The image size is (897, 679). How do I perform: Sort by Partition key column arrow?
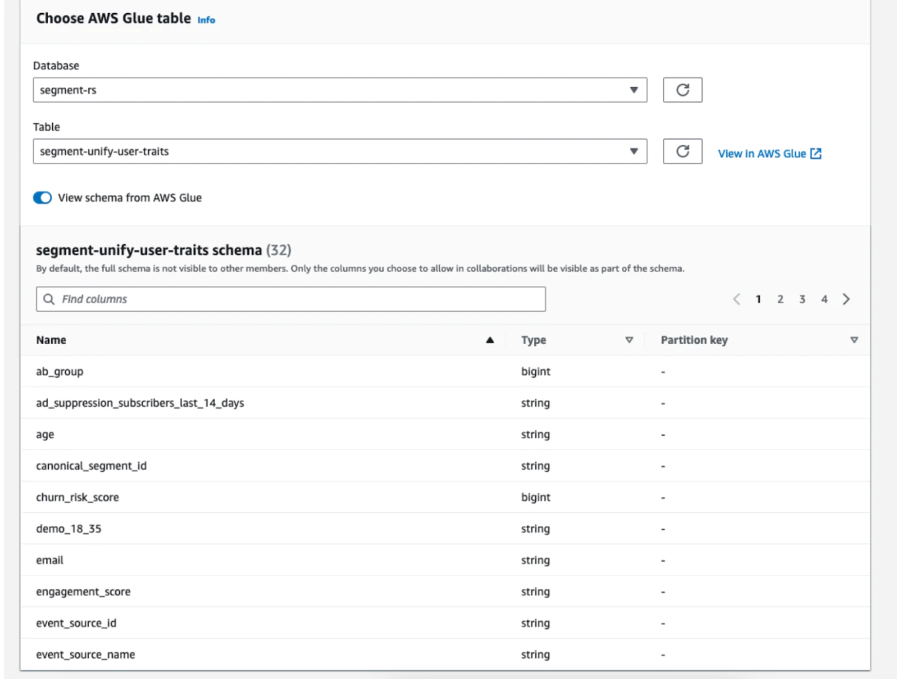pos(854,340)
